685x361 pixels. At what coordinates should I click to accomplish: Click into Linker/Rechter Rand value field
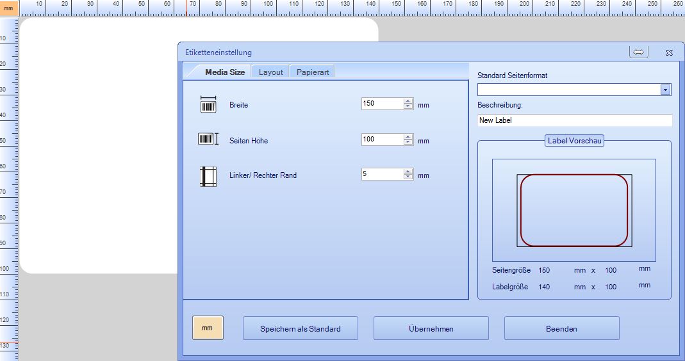[x=383, y=173]
